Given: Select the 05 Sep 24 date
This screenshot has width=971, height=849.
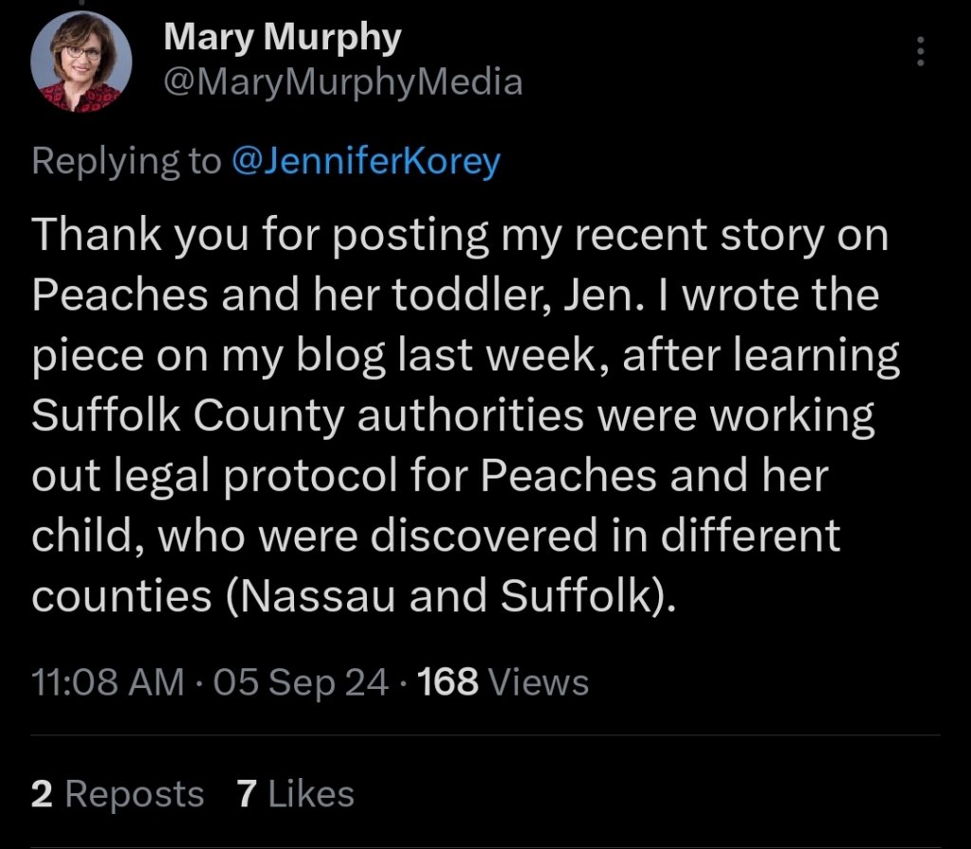Looking at the screenshot, I should [301, 682].
